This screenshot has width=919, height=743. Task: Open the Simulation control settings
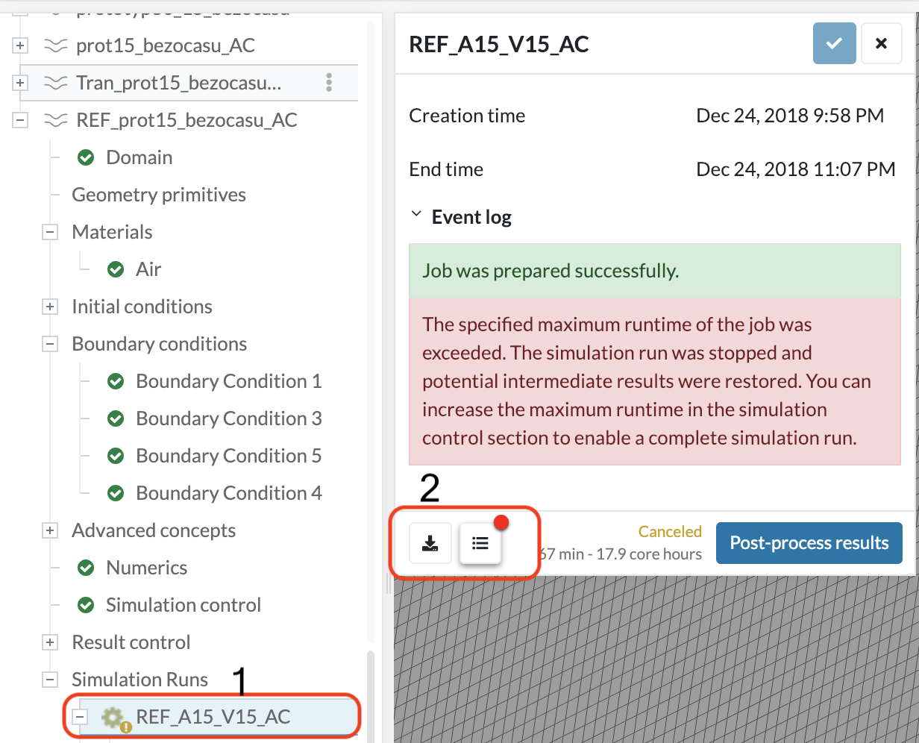(183, 605)
